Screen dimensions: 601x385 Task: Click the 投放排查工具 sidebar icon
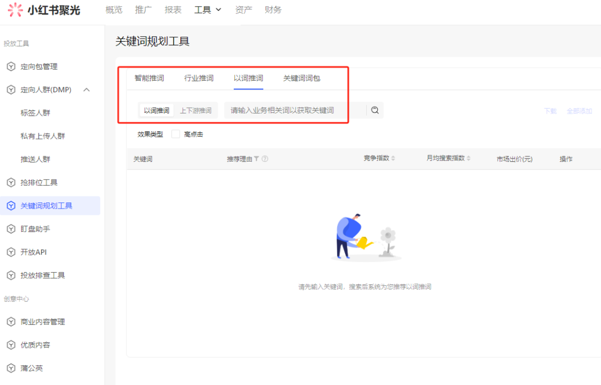tap(12, 275)
